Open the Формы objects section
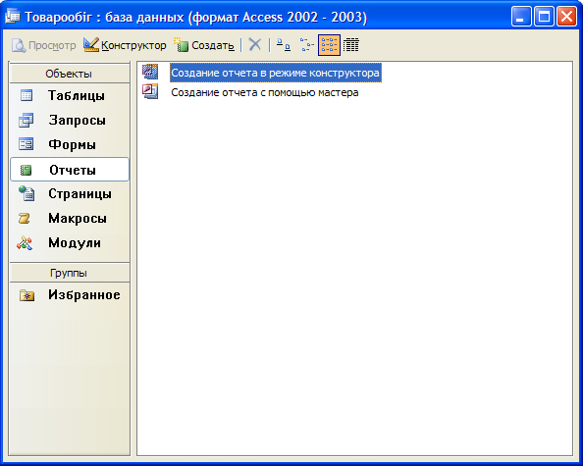583x466 pixels. (70, 144)
